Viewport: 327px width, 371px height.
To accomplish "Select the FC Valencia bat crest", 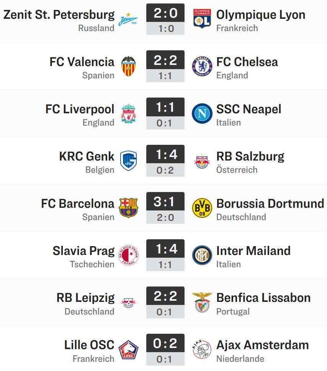I will point(128,66).
